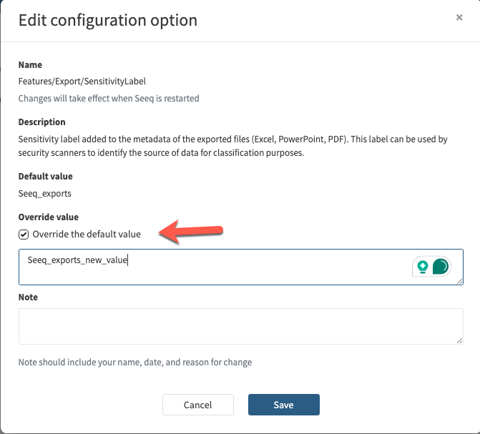Click inside the empty Note text area
The image size is (480, 434).
(x=240, y=326)
